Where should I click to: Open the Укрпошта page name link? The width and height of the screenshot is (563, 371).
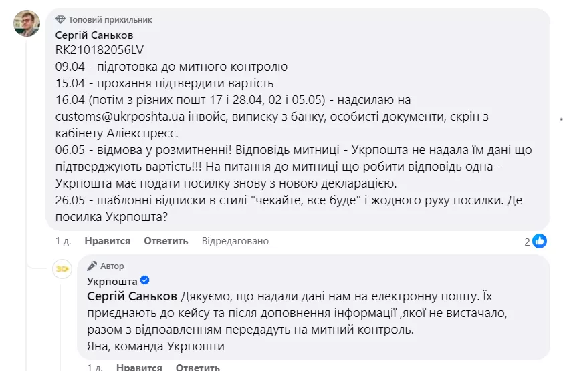coord(112,281)
